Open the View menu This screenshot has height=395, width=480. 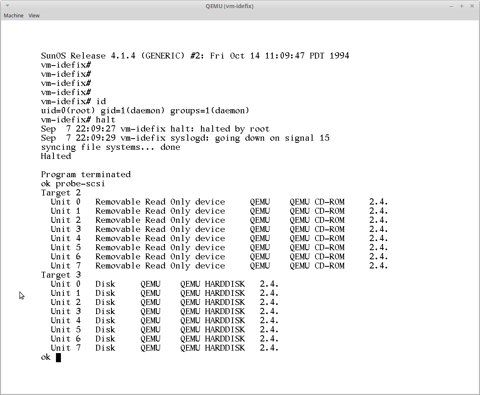(x=34, y=16)
